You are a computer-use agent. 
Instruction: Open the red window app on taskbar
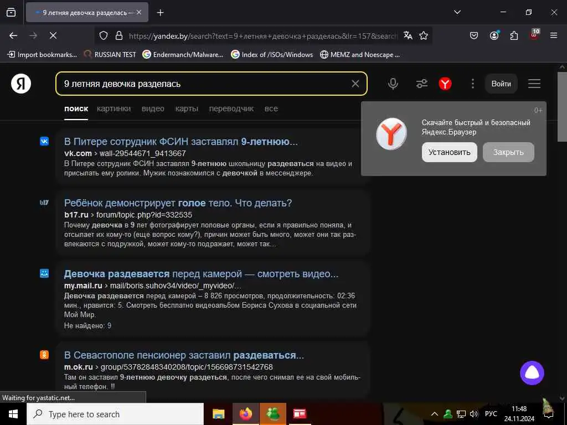point(300,414)
